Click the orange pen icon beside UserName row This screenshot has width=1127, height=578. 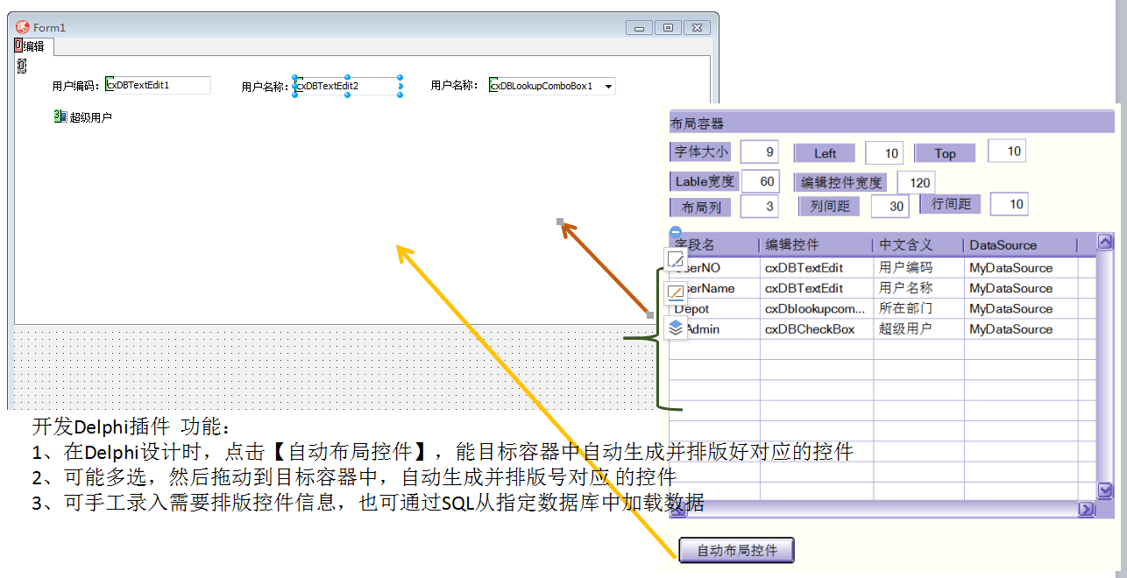pyautogui.click(x=676, y=293)
